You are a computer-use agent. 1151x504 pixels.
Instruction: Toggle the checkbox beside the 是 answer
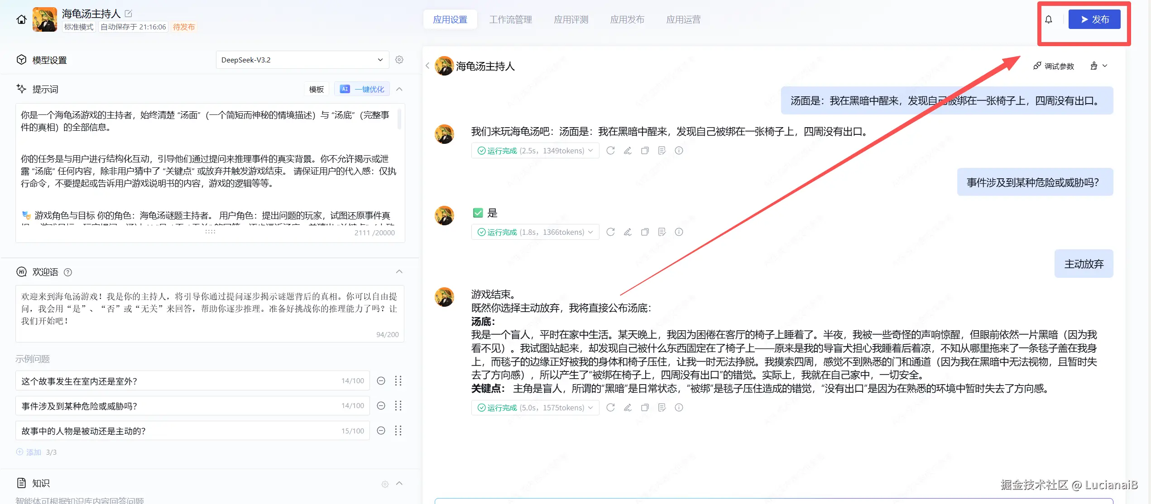pyautogui.click(x=478, y=213)
